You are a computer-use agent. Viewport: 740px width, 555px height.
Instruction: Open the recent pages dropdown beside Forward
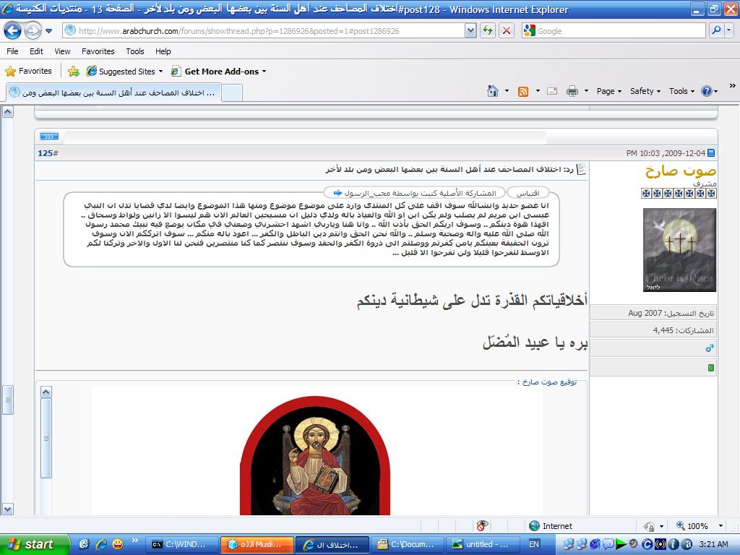pos(48,31)
